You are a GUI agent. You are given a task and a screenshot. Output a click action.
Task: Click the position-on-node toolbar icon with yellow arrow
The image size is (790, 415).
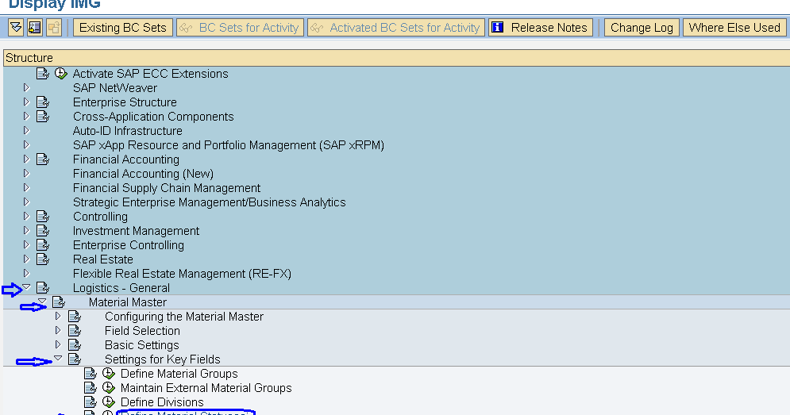[35, 27]
